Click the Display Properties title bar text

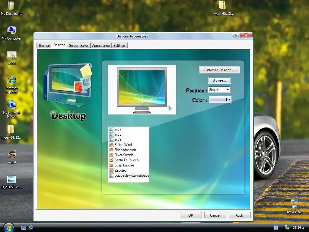[x=132, y=36]
